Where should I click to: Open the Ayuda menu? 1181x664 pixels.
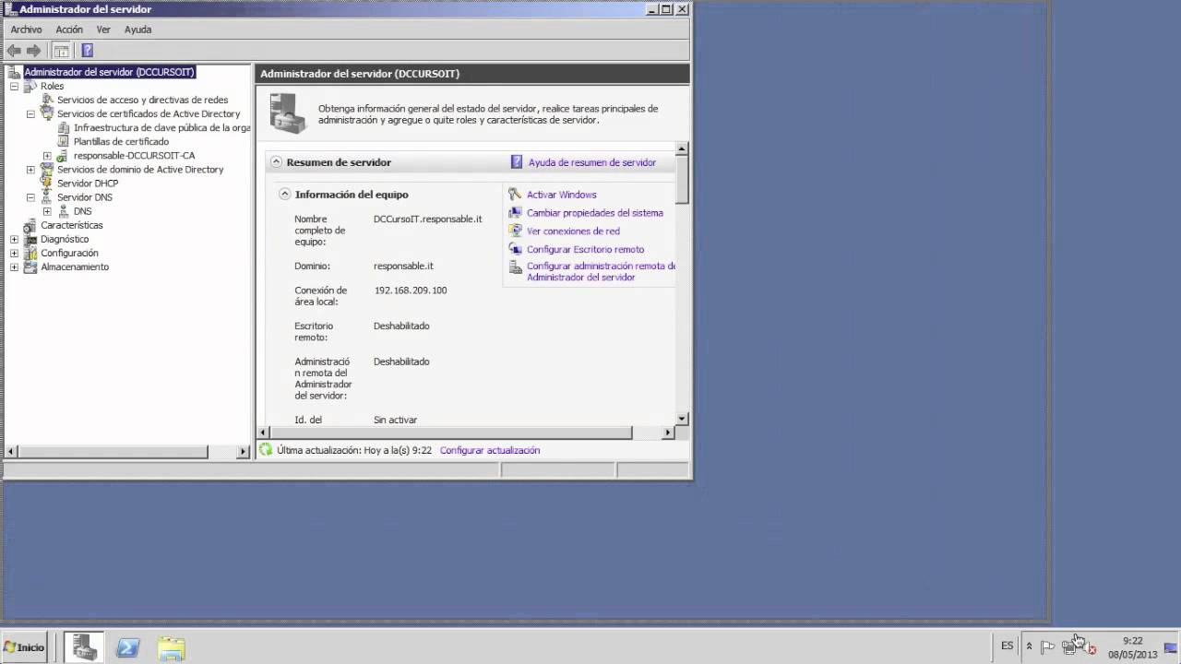137,30
